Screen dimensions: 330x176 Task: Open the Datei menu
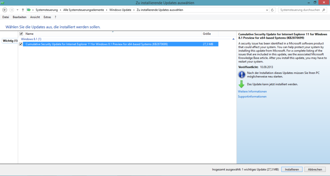[5, 17]
